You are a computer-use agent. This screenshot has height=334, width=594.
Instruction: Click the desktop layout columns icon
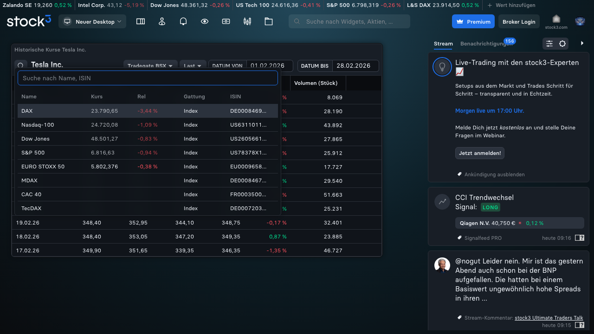pyautogui.click(x=140, y=21)
